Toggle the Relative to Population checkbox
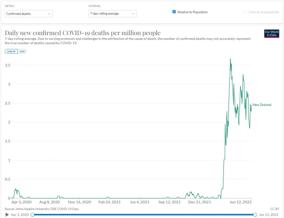Screen dimensions: 284x218 (174, 12)
